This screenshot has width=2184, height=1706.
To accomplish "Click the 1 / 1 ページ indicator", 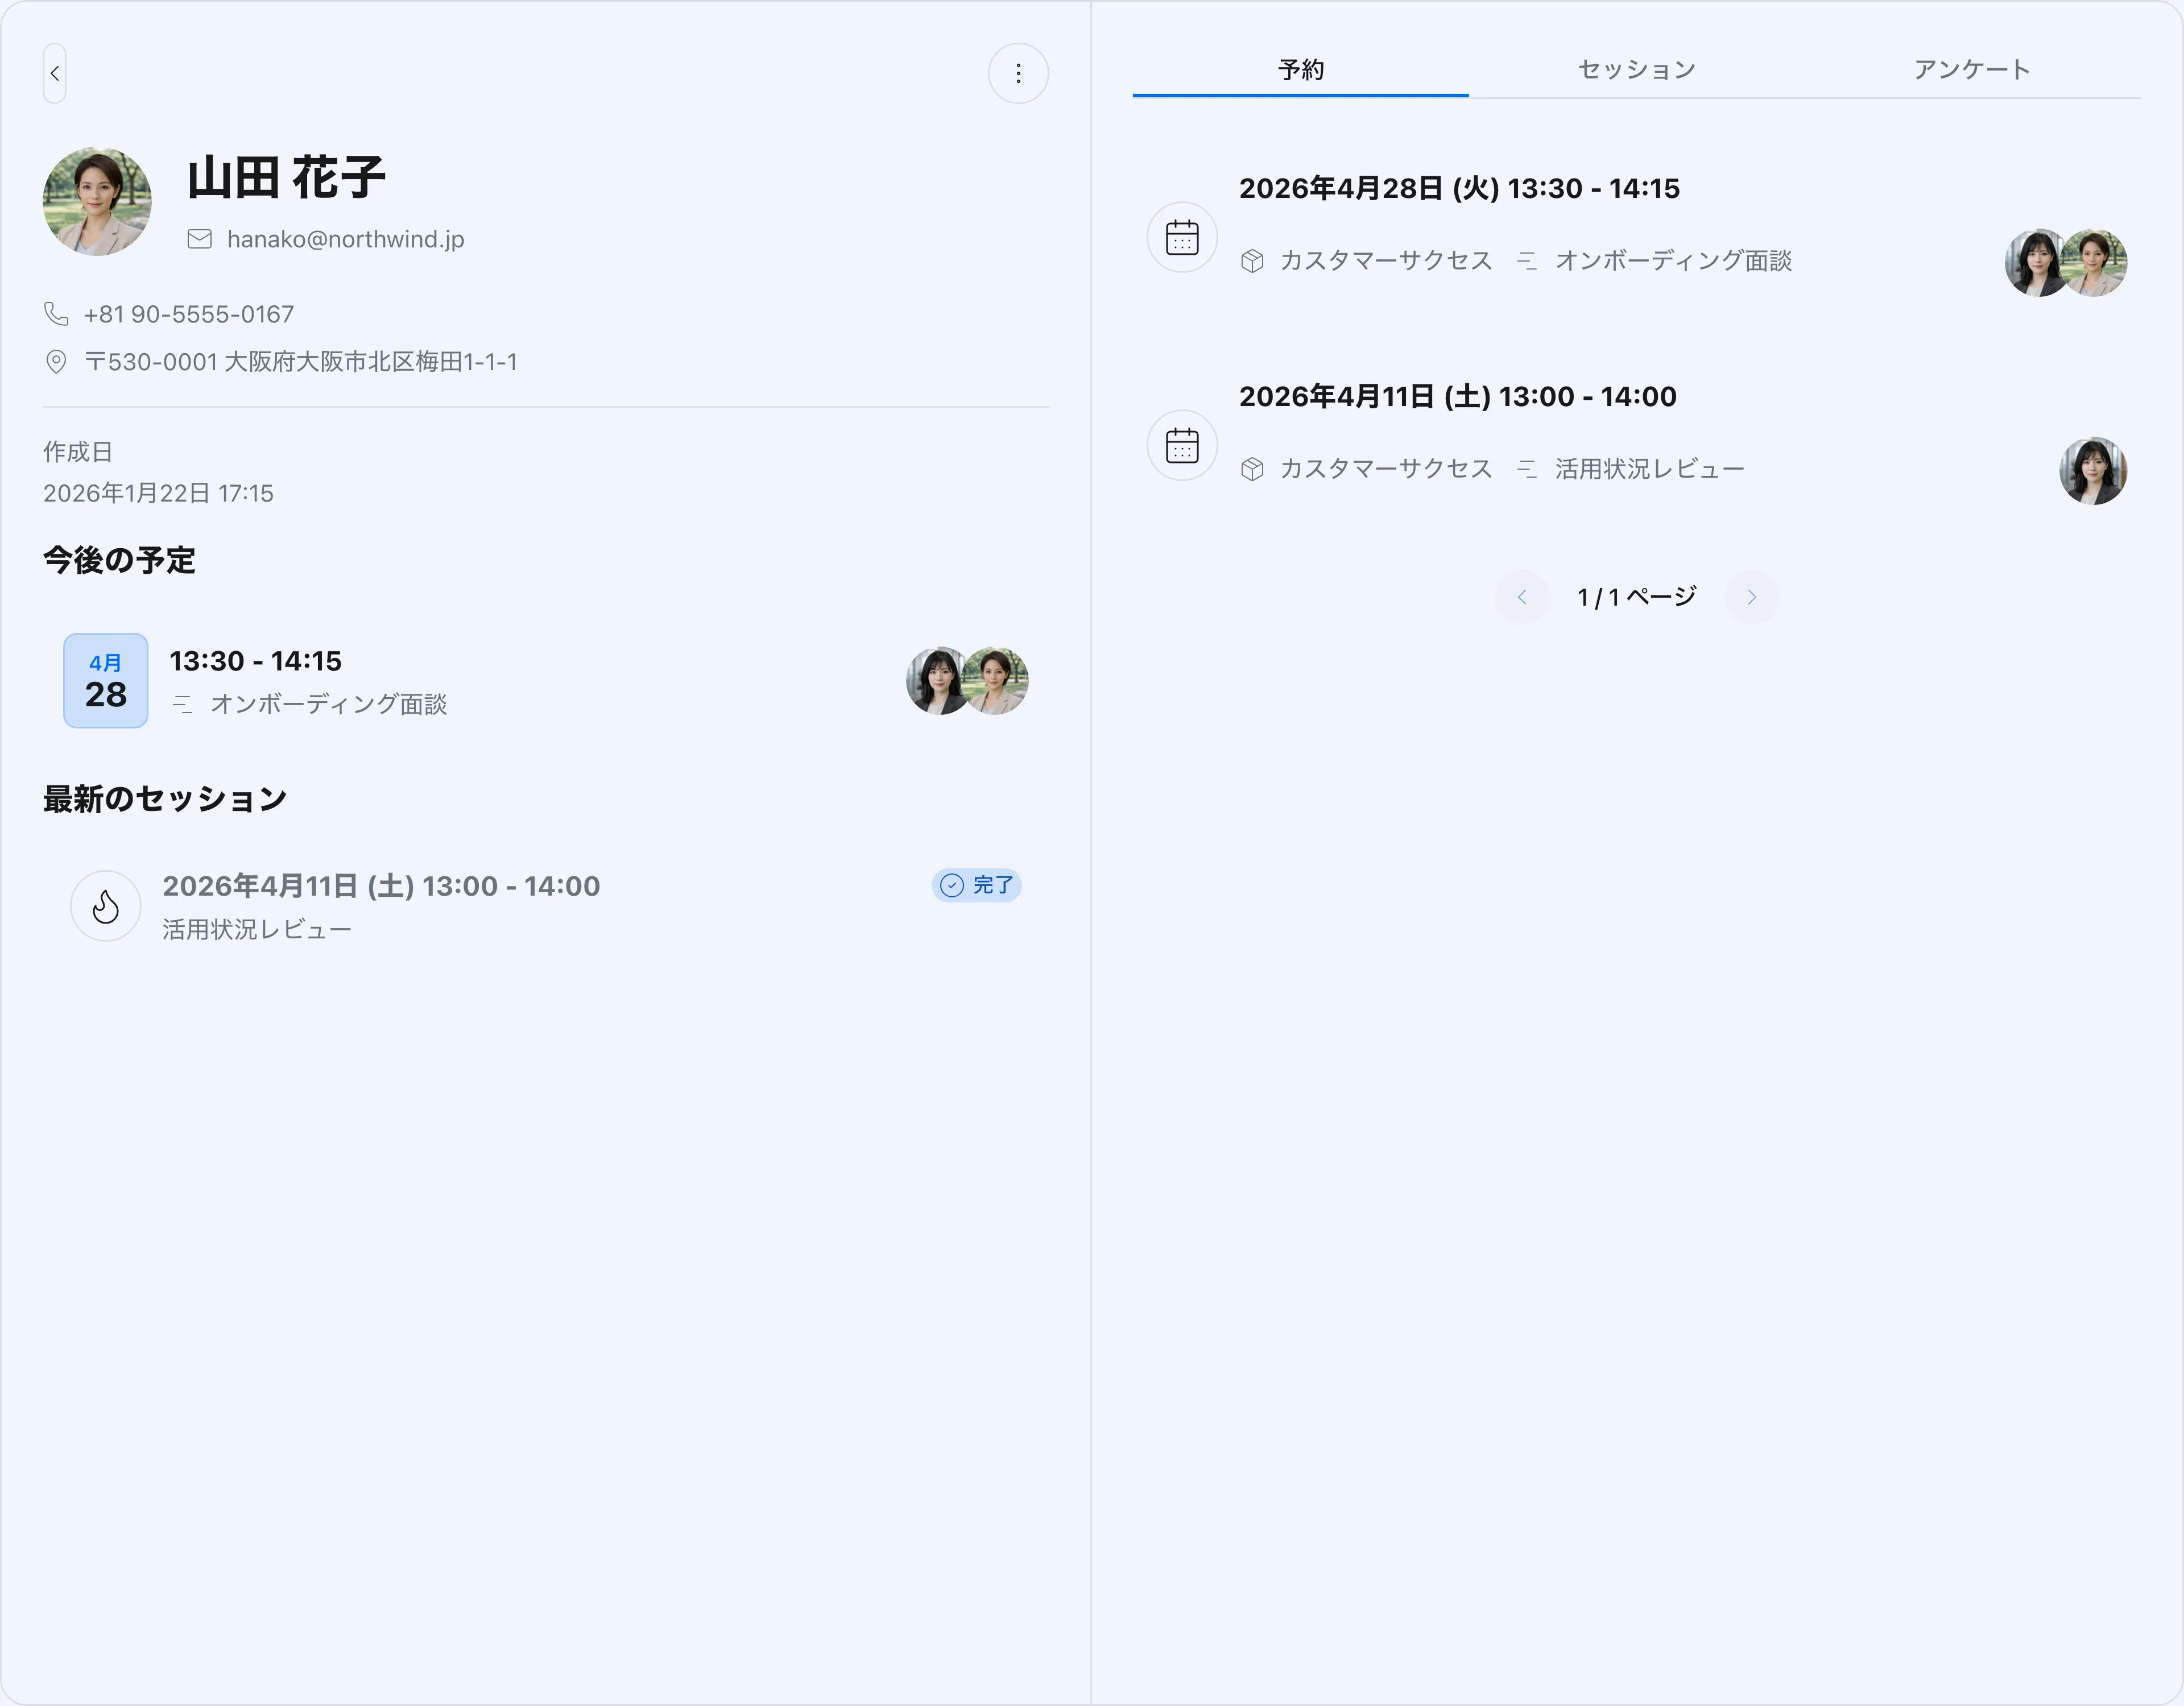I will (1636, 597).
